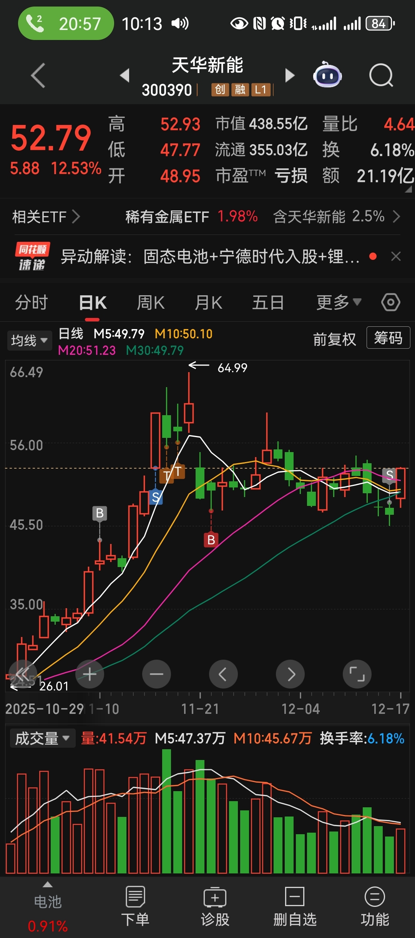
Task: Tap the green ongoing call indicator
Action: coord(66,23)
